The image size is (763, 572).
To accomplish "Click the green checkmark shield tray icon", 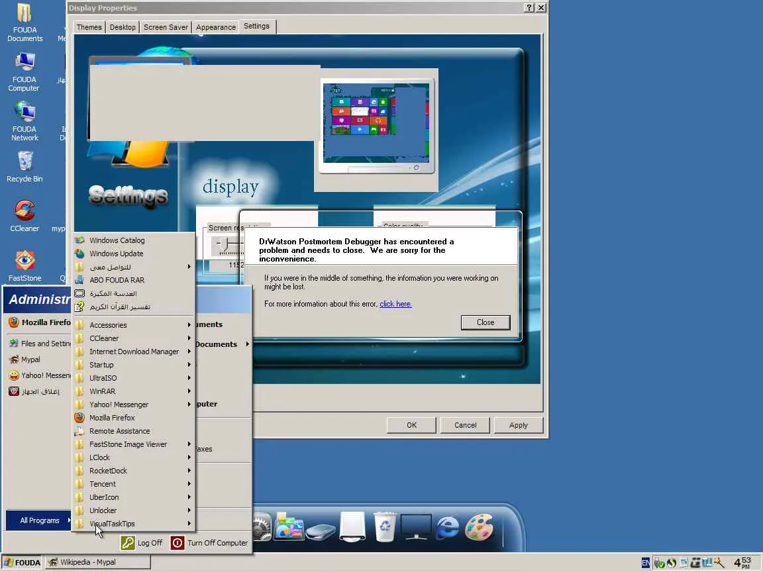I will (x=660, y=563).
